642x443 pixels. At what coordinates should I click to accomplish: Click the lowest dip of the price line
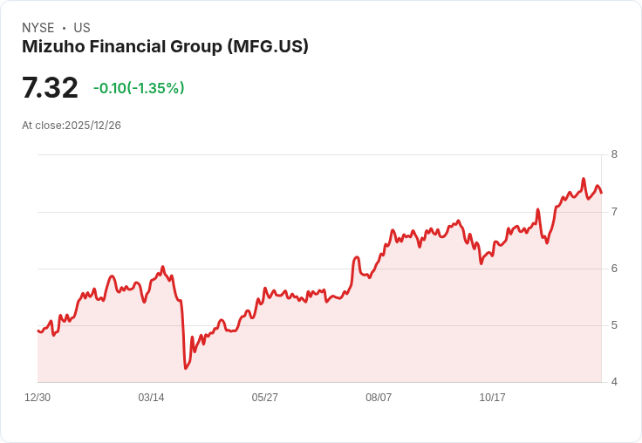coord(186,368)
